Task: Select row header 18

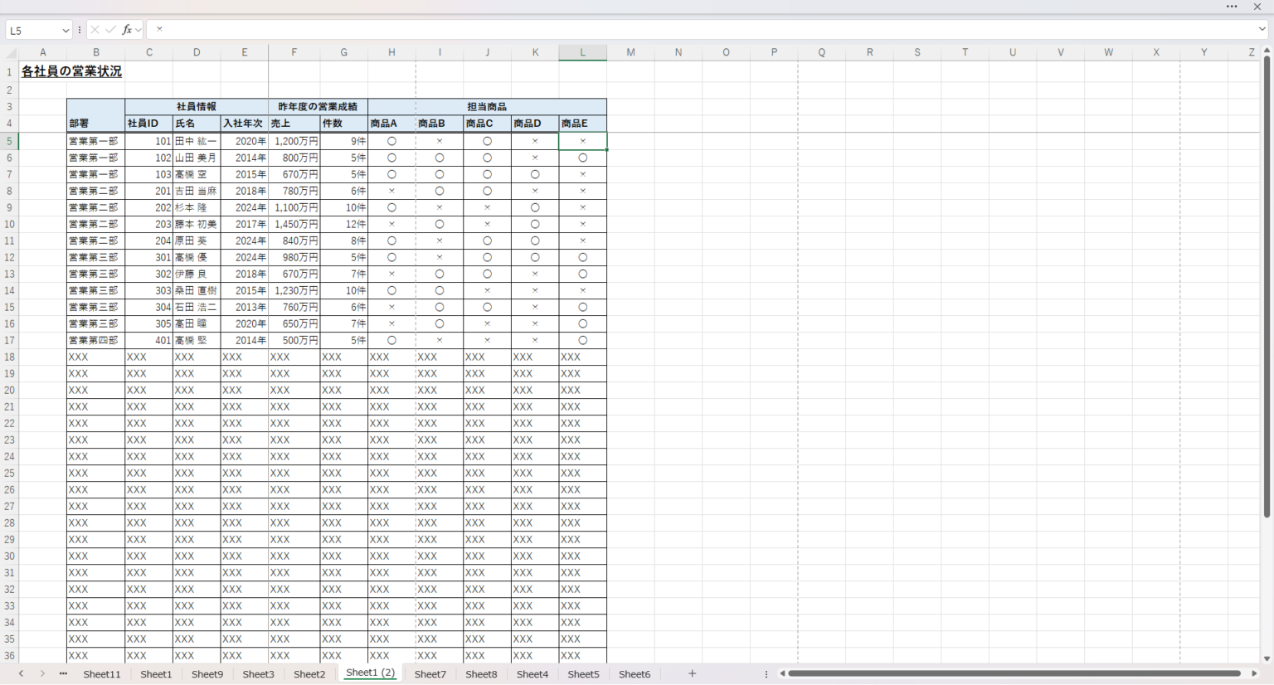Action: pos(9,357)
